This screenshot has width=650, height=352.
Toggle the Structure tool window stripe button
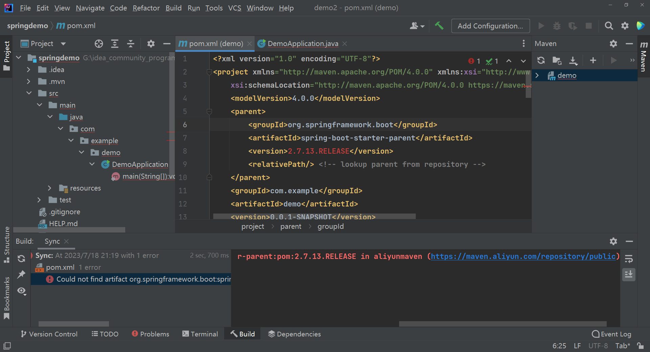click(x=6, y=244)
